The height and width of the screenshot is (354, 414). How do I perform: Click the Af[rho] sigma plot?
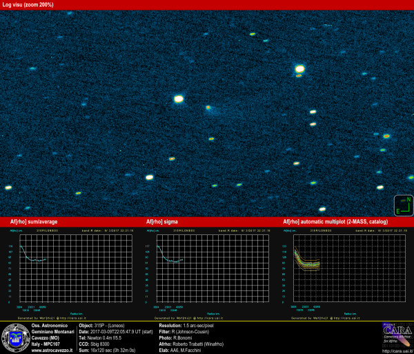point(213,268)
